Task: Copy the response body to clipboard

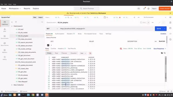Action: (x=162, y=53)
